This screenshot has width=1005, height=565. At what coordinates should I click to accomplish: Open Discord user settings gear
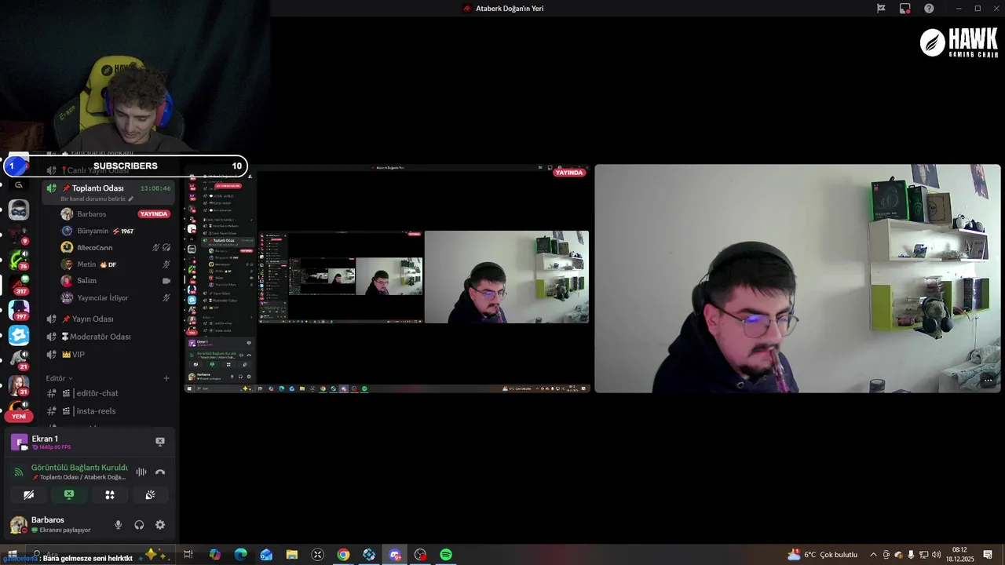click(160, 525)
